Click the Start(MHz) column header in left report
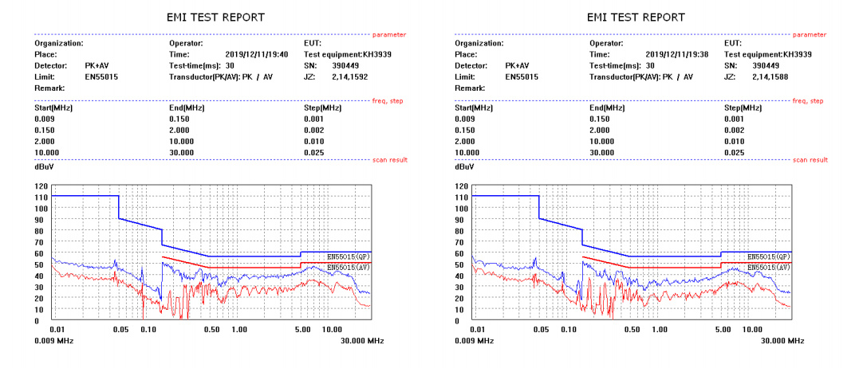Image resolution: width=859 pixels, height=368 pixels. pos(53,108)
